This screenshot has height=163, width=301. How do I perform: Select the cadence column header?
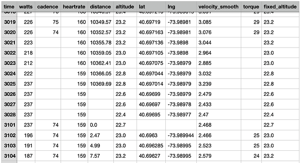coord(48,7)
